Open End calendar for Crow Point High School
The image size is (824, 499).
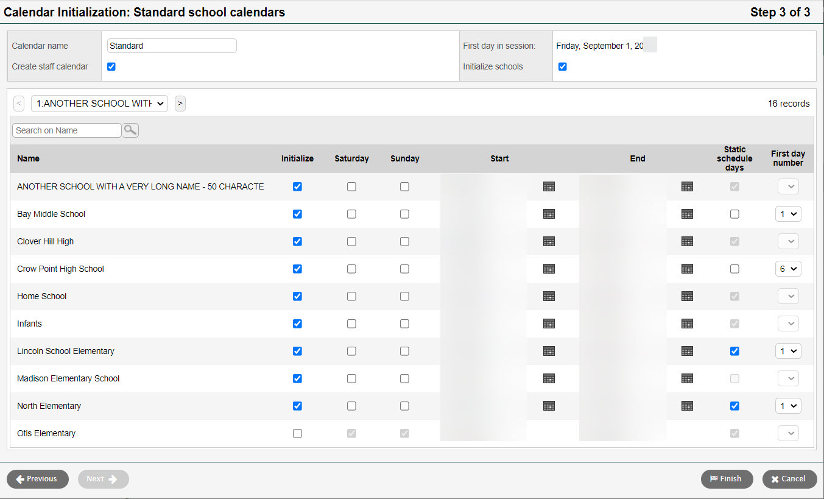pyautogui.click(x=687, y=269)
